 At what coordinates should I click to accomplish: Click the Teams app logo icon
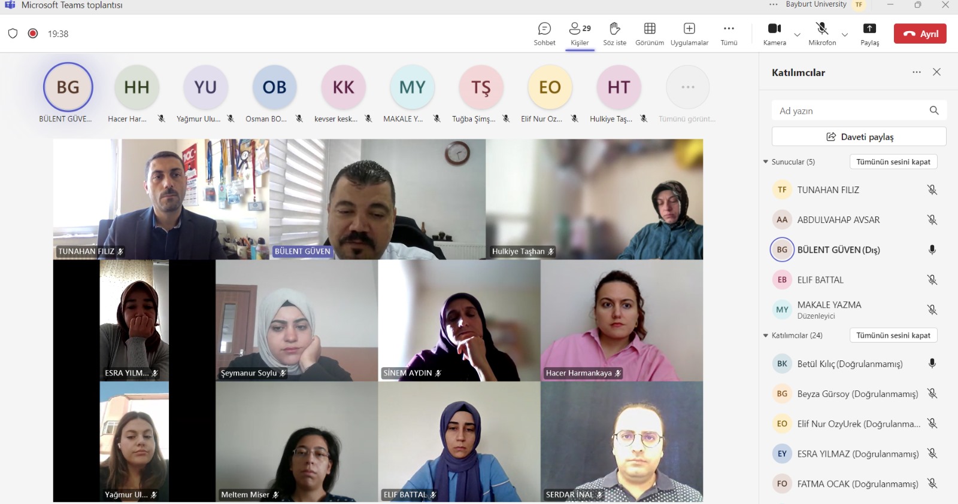pos(10,5)
